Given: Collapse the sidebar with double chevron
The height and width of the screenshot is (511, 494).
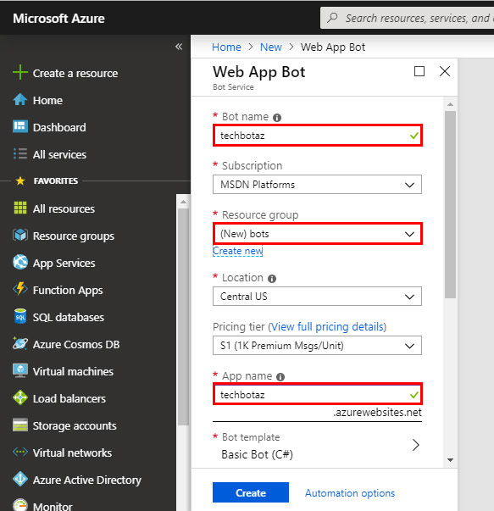Looking at the screenshot, I should 179,47.
